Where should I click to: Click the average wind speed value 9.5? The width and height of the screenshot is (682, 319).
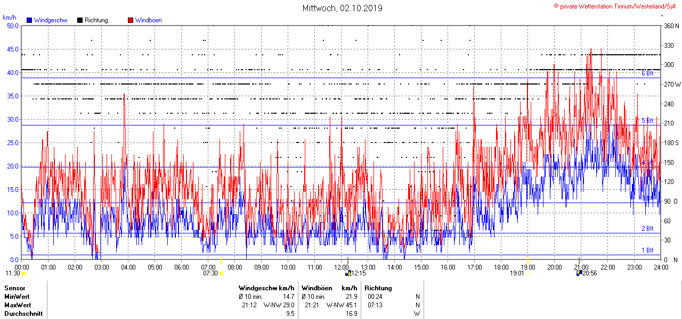pyautogui.click(x=290, y=314)
